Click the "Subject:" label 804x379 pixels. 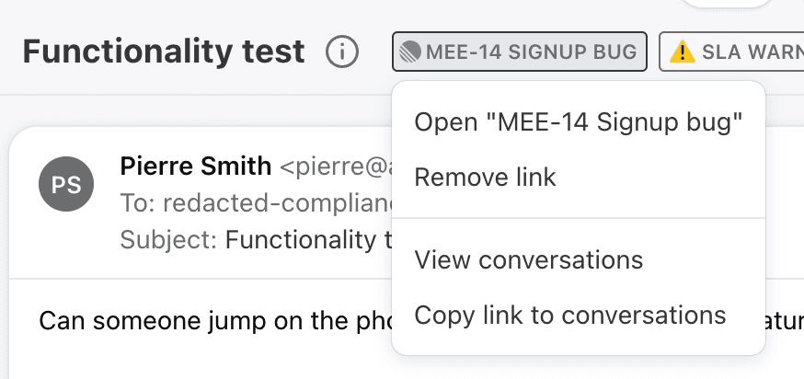point(168,239)
